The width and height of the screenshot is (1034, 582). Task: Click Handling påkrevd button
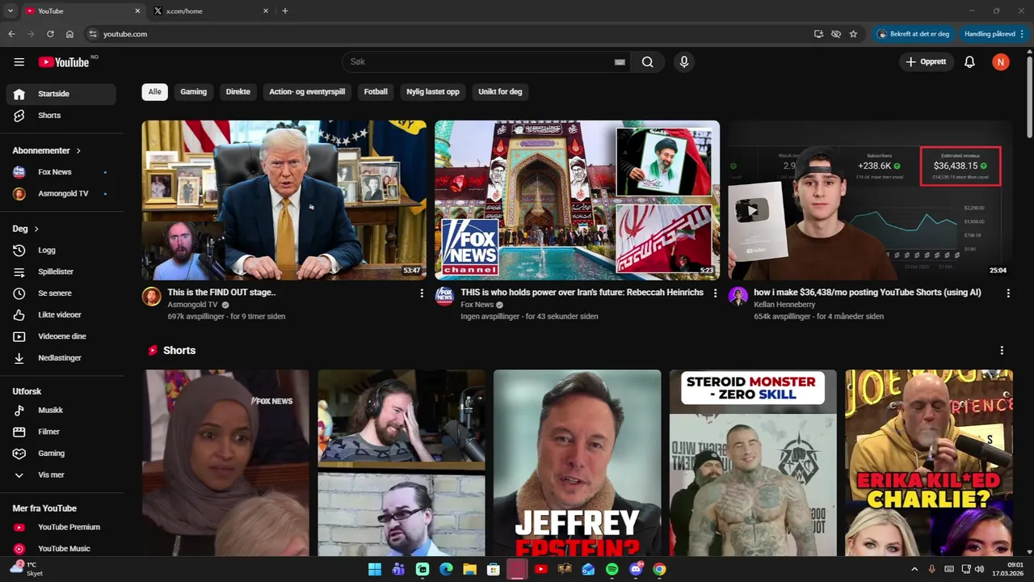(x=994, y=34)
